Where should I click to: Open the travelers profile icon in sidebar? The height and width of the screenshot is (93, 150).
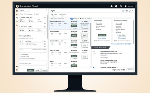click(17, 14)
